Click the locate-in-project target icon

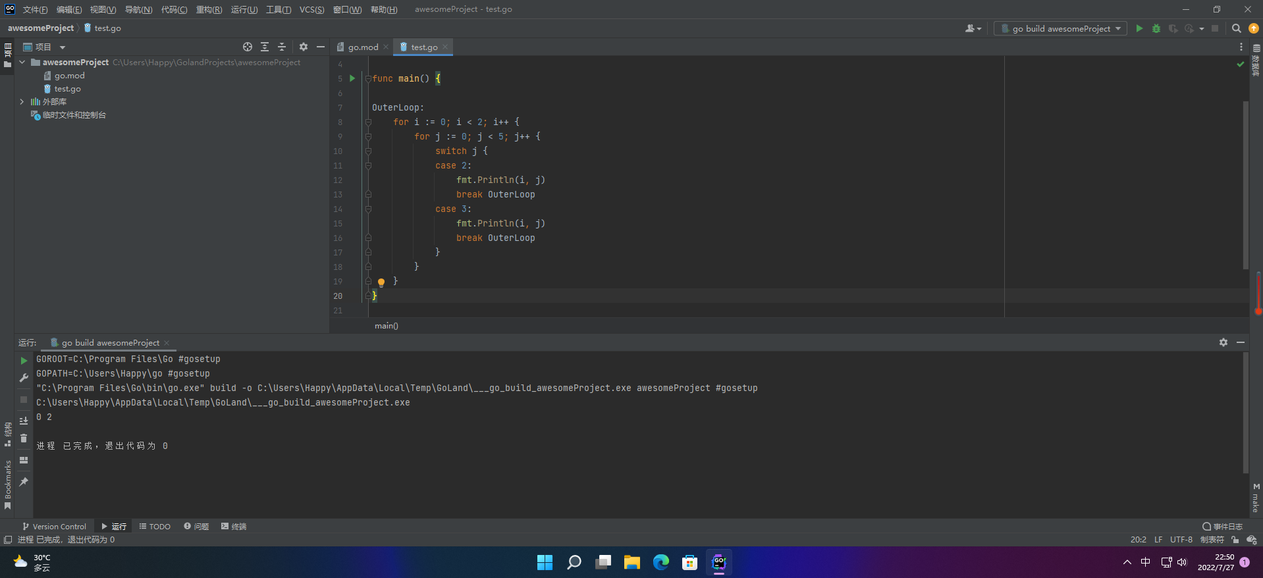(248, 47)
